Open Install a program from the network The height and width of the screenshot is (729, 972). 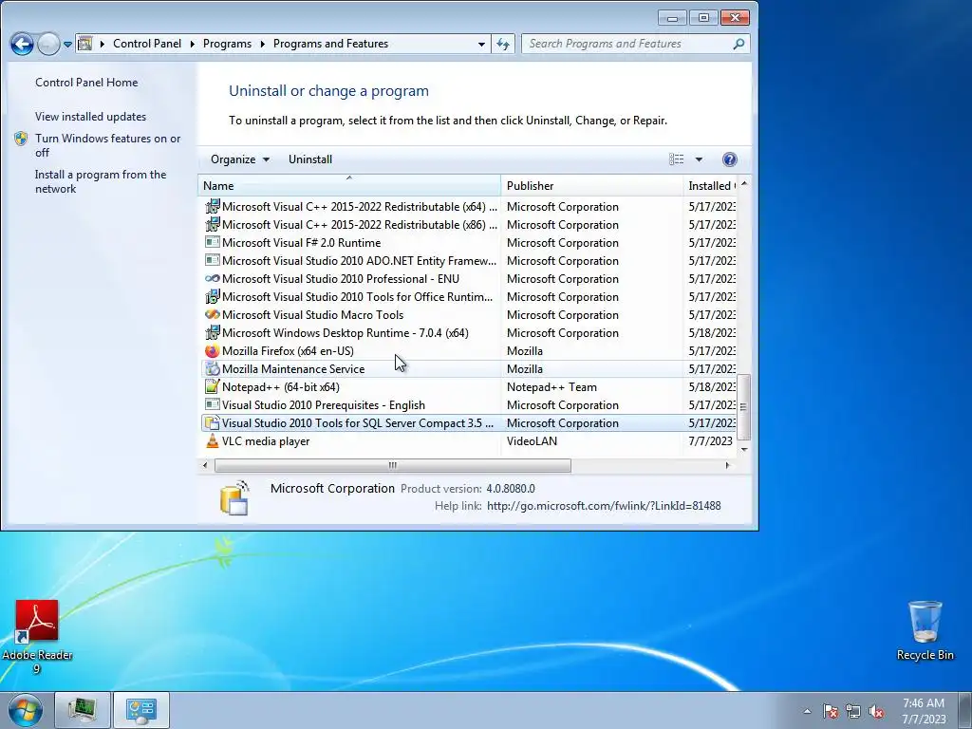101,181
